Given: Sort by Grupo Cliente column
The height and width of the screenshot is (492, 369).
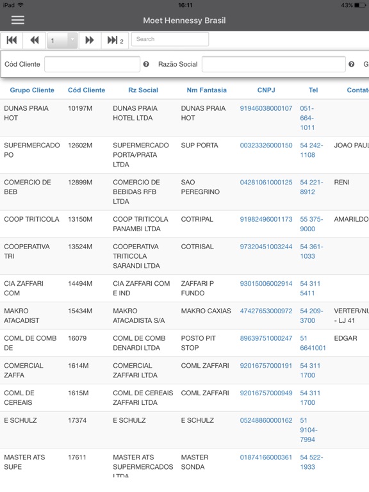Looking at the screenshot, I should pos(32,90).
